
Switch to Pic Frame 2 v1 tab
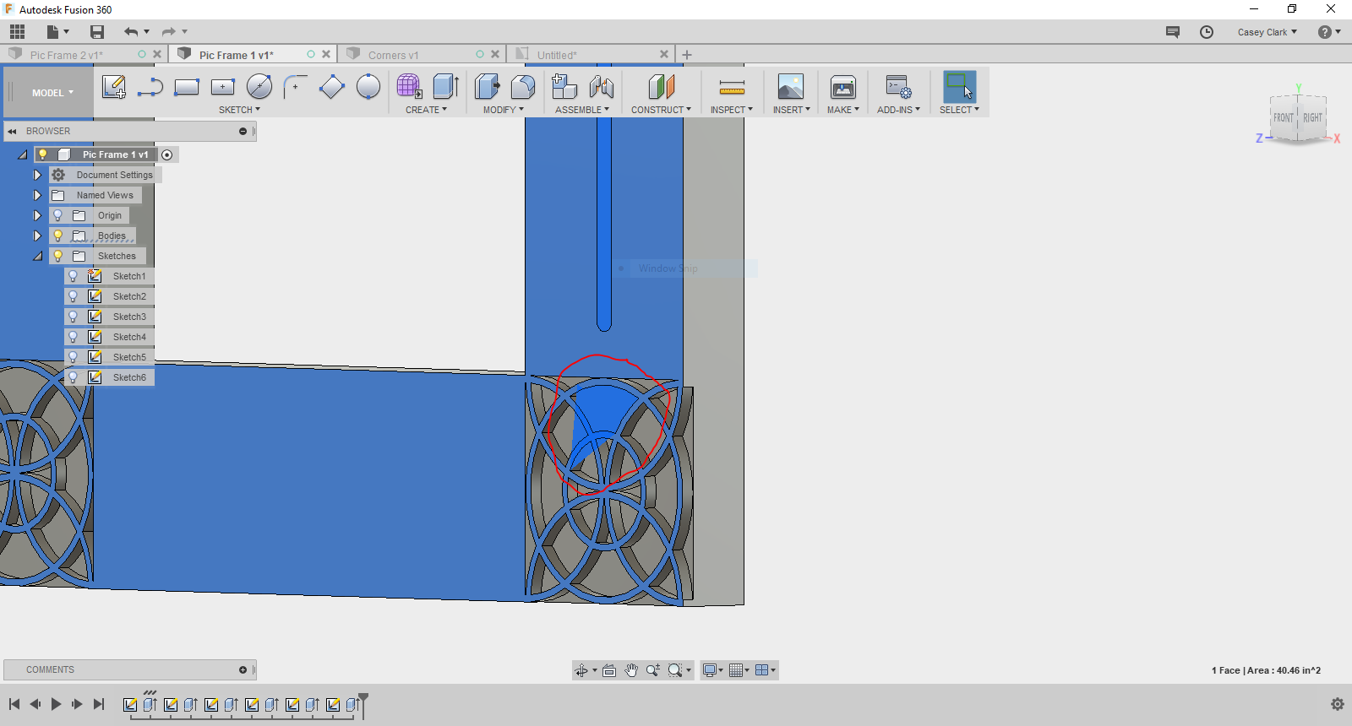point(67,55)
